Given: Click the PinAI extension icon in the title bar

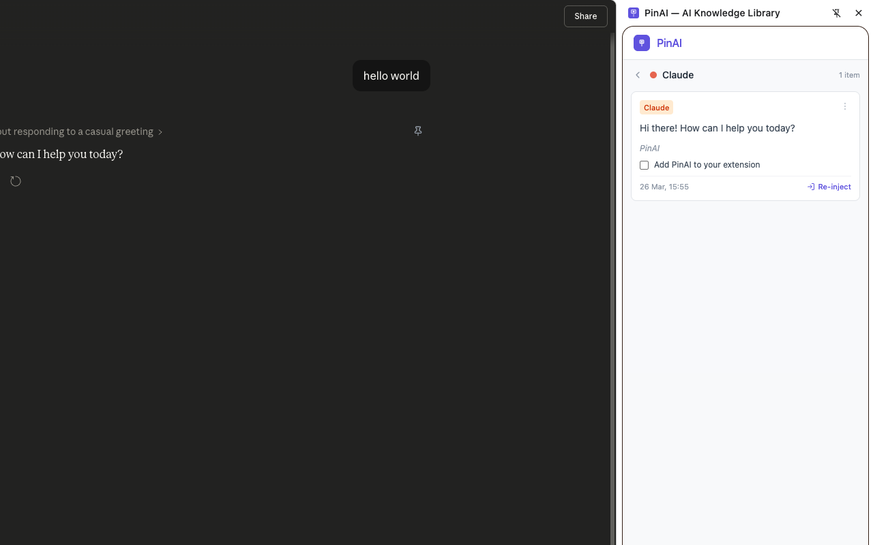Looking at the screenshot, I should [634, 13].
